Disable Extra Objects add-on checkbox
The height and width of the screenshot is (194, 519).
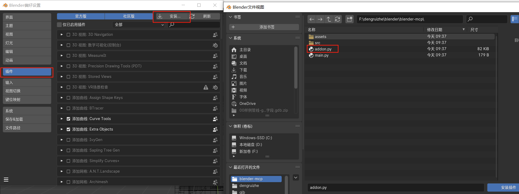click(68, 129)
